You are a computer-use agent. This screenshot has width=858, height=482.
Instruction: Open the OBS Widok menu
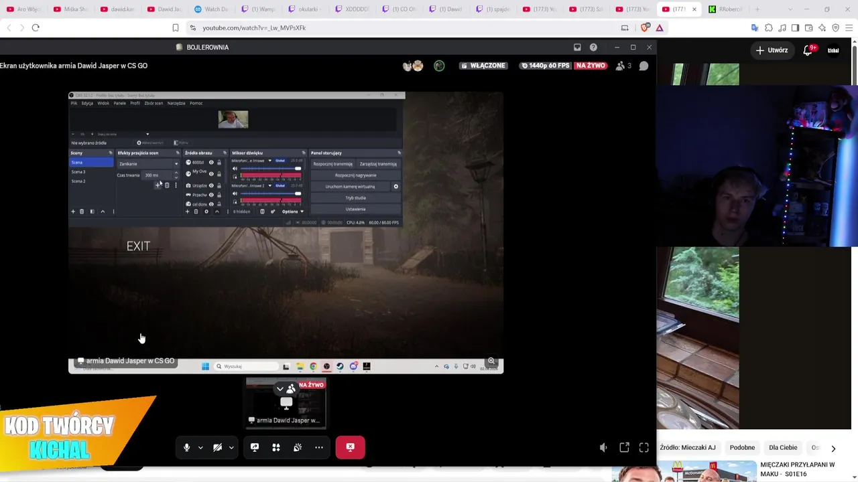[x=103, y=103]
